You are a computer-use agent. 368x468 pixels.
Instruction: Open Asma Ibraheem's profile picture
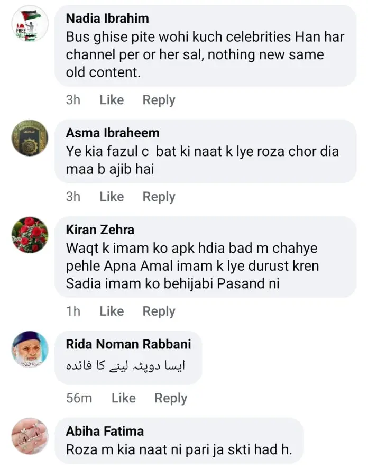tap(30, 138)
